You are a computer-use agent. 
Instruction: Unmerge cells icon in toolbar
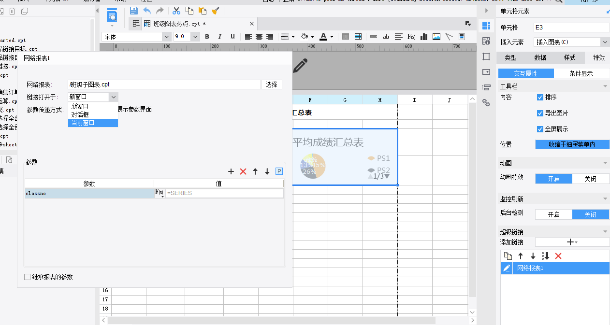click(x=358, y=37)
